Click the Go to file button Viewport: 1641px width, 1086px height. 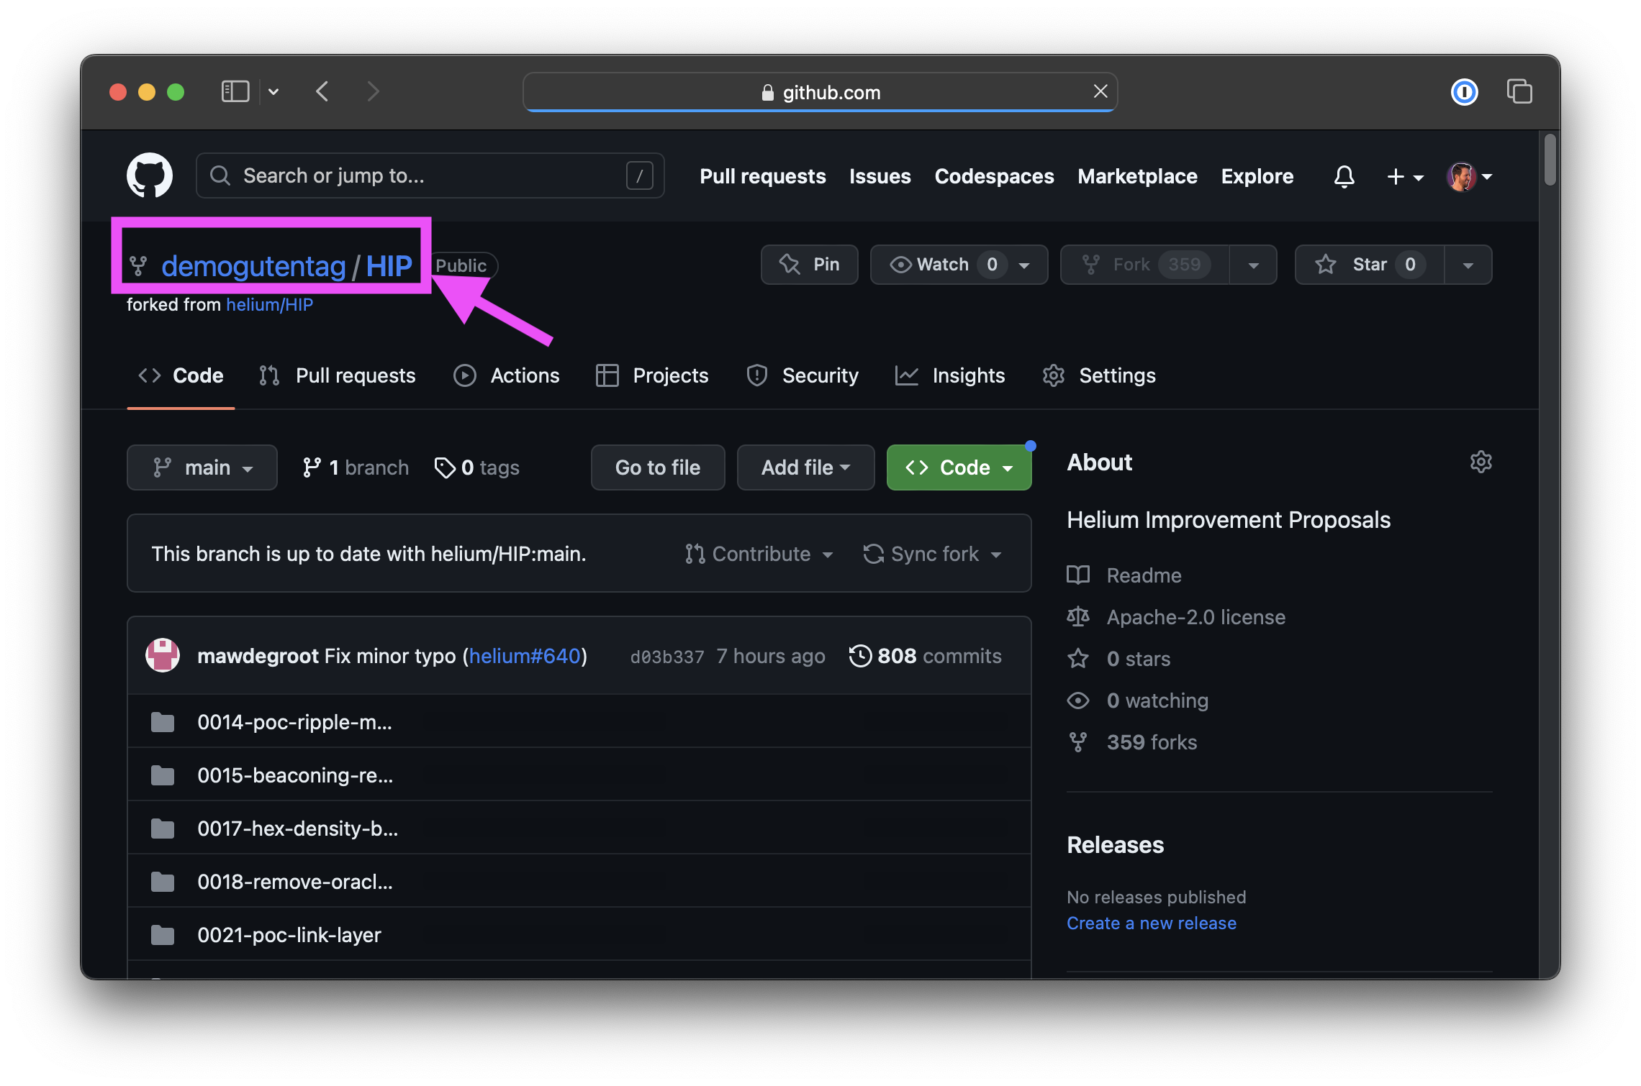click(658, 467)
